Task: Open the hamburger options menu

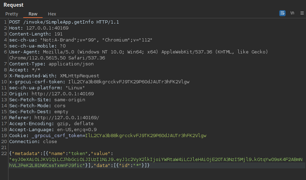Action: [x=302, y=13]
